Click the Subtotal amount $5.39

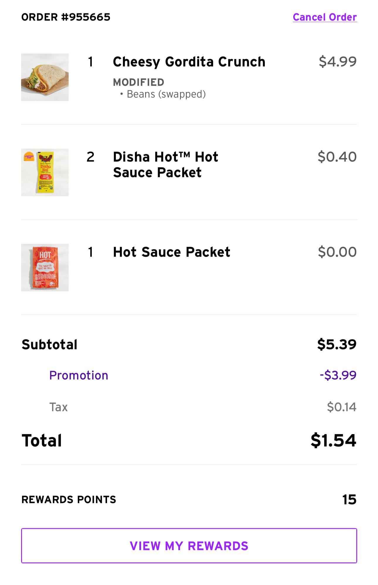337,344
